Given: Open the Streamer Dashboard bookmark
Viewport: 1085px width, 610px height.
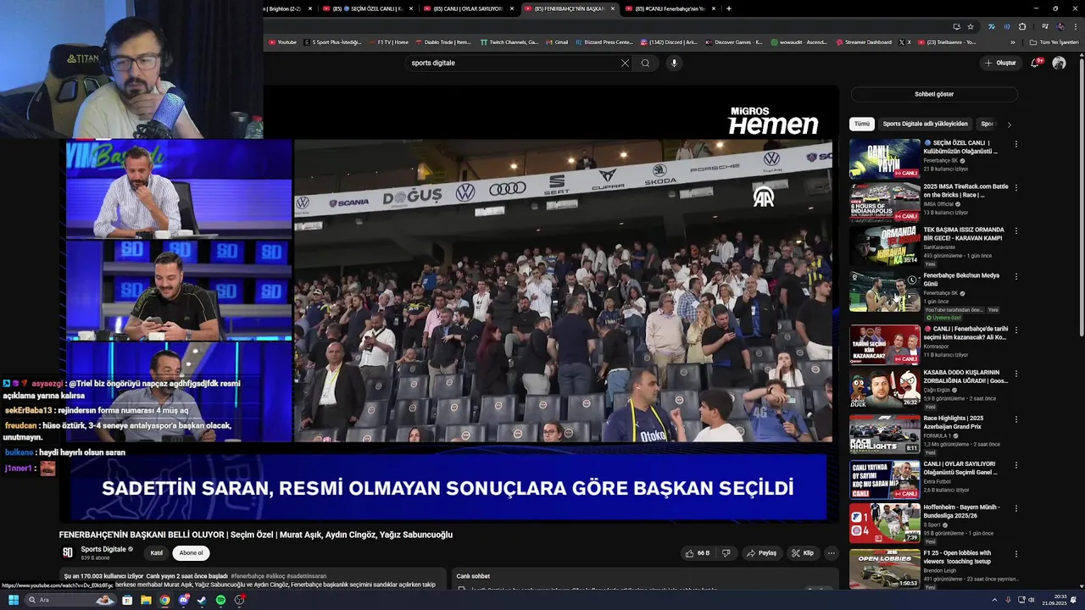Looking at the screenshot, I should [x=865, y=42].
